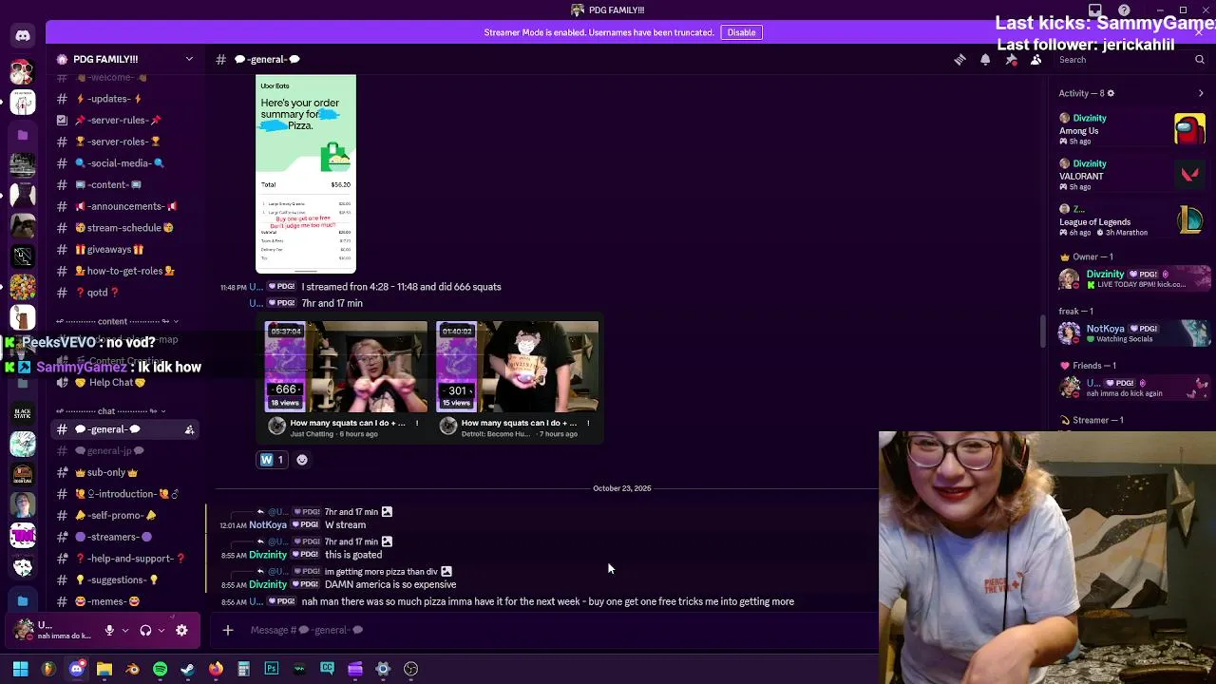The height and width of the screenshot is (684, 1216).
Task: Open the -general-jp- channel
Action: (125, 451)
